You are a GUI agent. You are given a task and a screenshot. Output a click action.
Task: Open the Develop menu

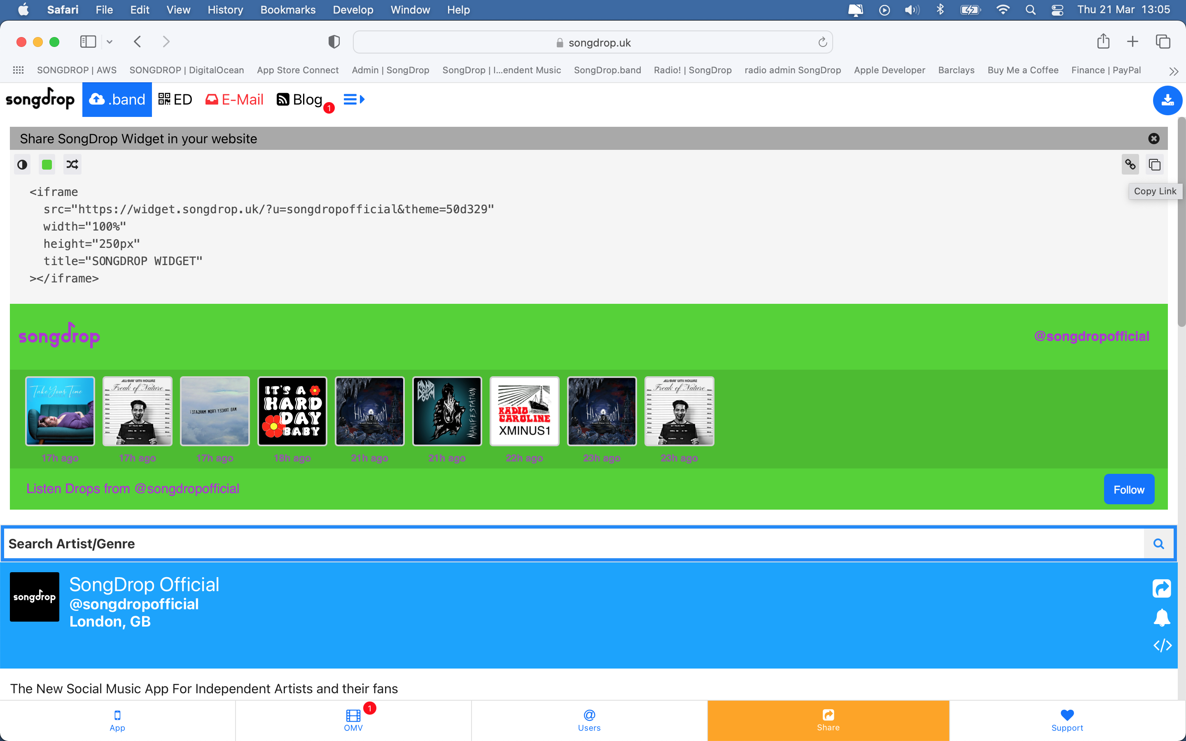[x=353, y=10]
